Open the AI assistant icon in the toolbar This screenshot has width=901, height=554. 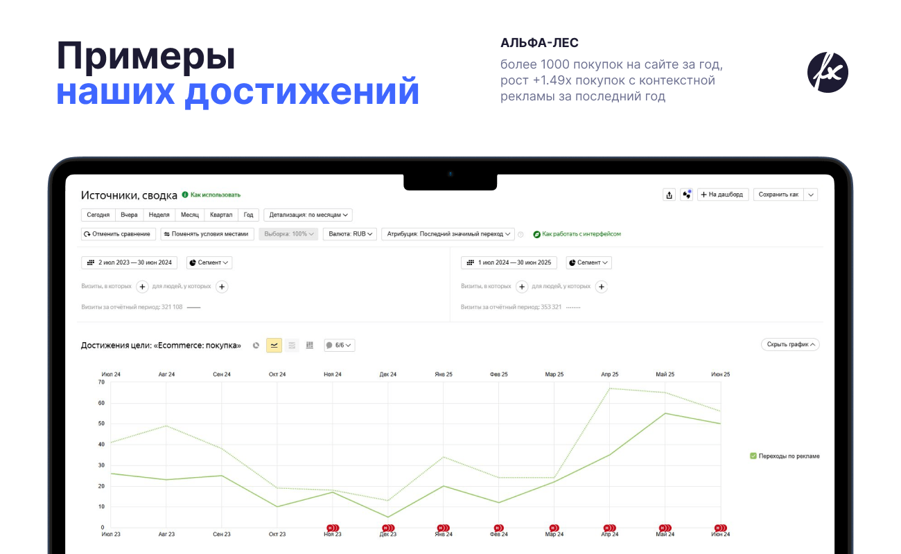[687, 195]
